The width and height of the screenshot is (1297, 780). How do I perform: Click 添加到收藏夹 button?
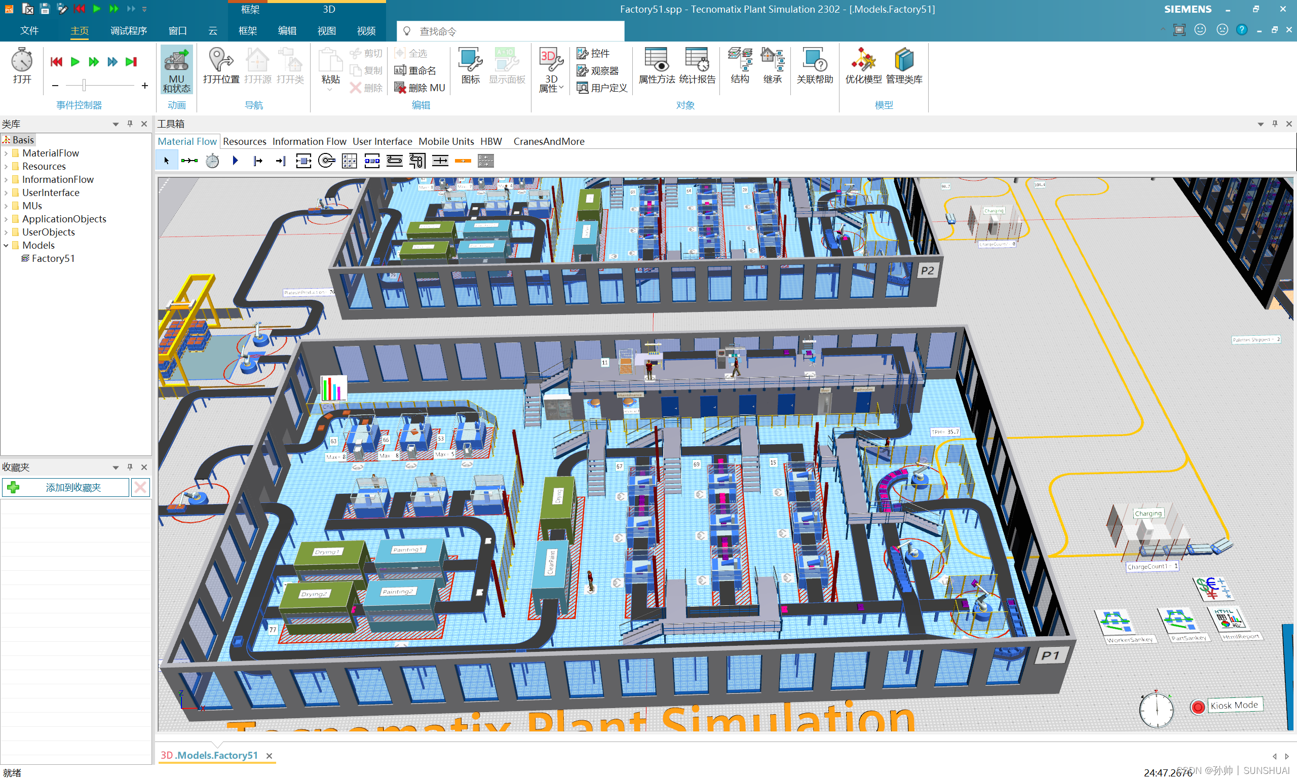coord(66,488)
